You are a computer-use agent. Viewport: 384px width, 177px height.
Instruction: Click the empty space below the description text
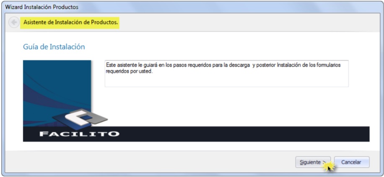226,81
